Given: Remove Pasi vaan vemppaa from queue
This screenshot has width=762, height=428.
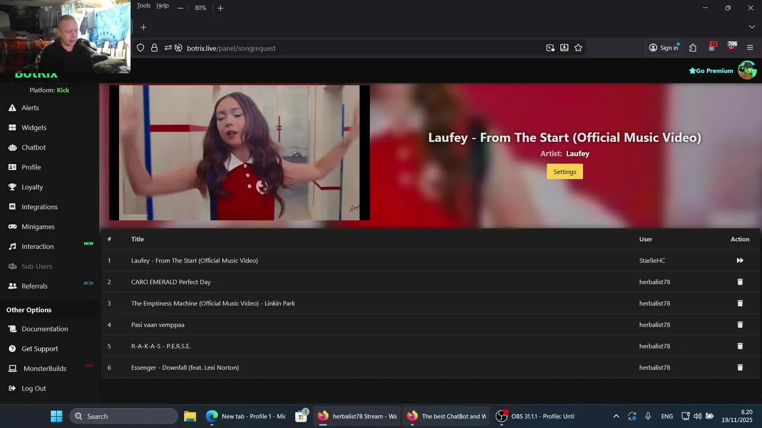Looking at the screenshot, I should 740,325.
